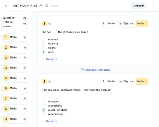Jump to question 4 in the sidebar
This screenshot has width=159, height=127.
point(15,68)
